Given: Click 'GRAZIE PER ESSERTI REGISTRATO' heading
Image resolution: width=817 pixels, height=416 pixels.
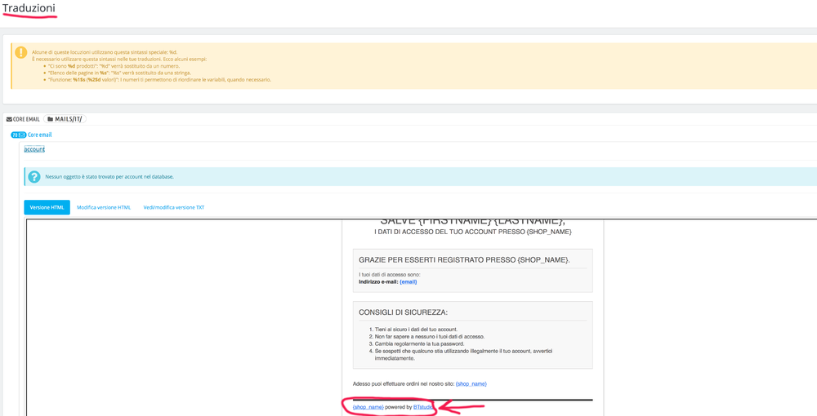Looking at the screenshot, I should click(464, 259).
